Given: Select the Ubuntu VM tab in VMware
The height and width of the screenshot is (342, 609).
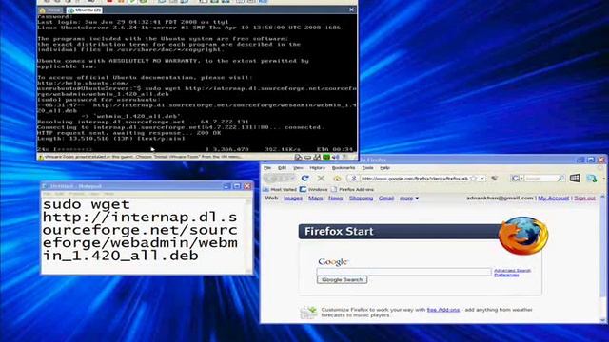Looking at the screenshot, I should pyautogui.click(x=84, y=10).
